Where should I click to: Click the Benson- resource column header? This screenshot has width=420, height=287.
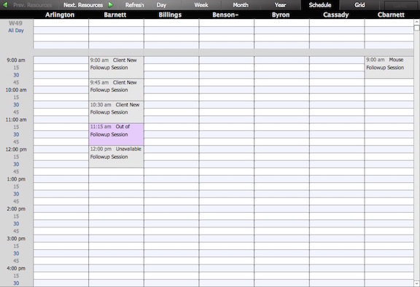(225, 15)
